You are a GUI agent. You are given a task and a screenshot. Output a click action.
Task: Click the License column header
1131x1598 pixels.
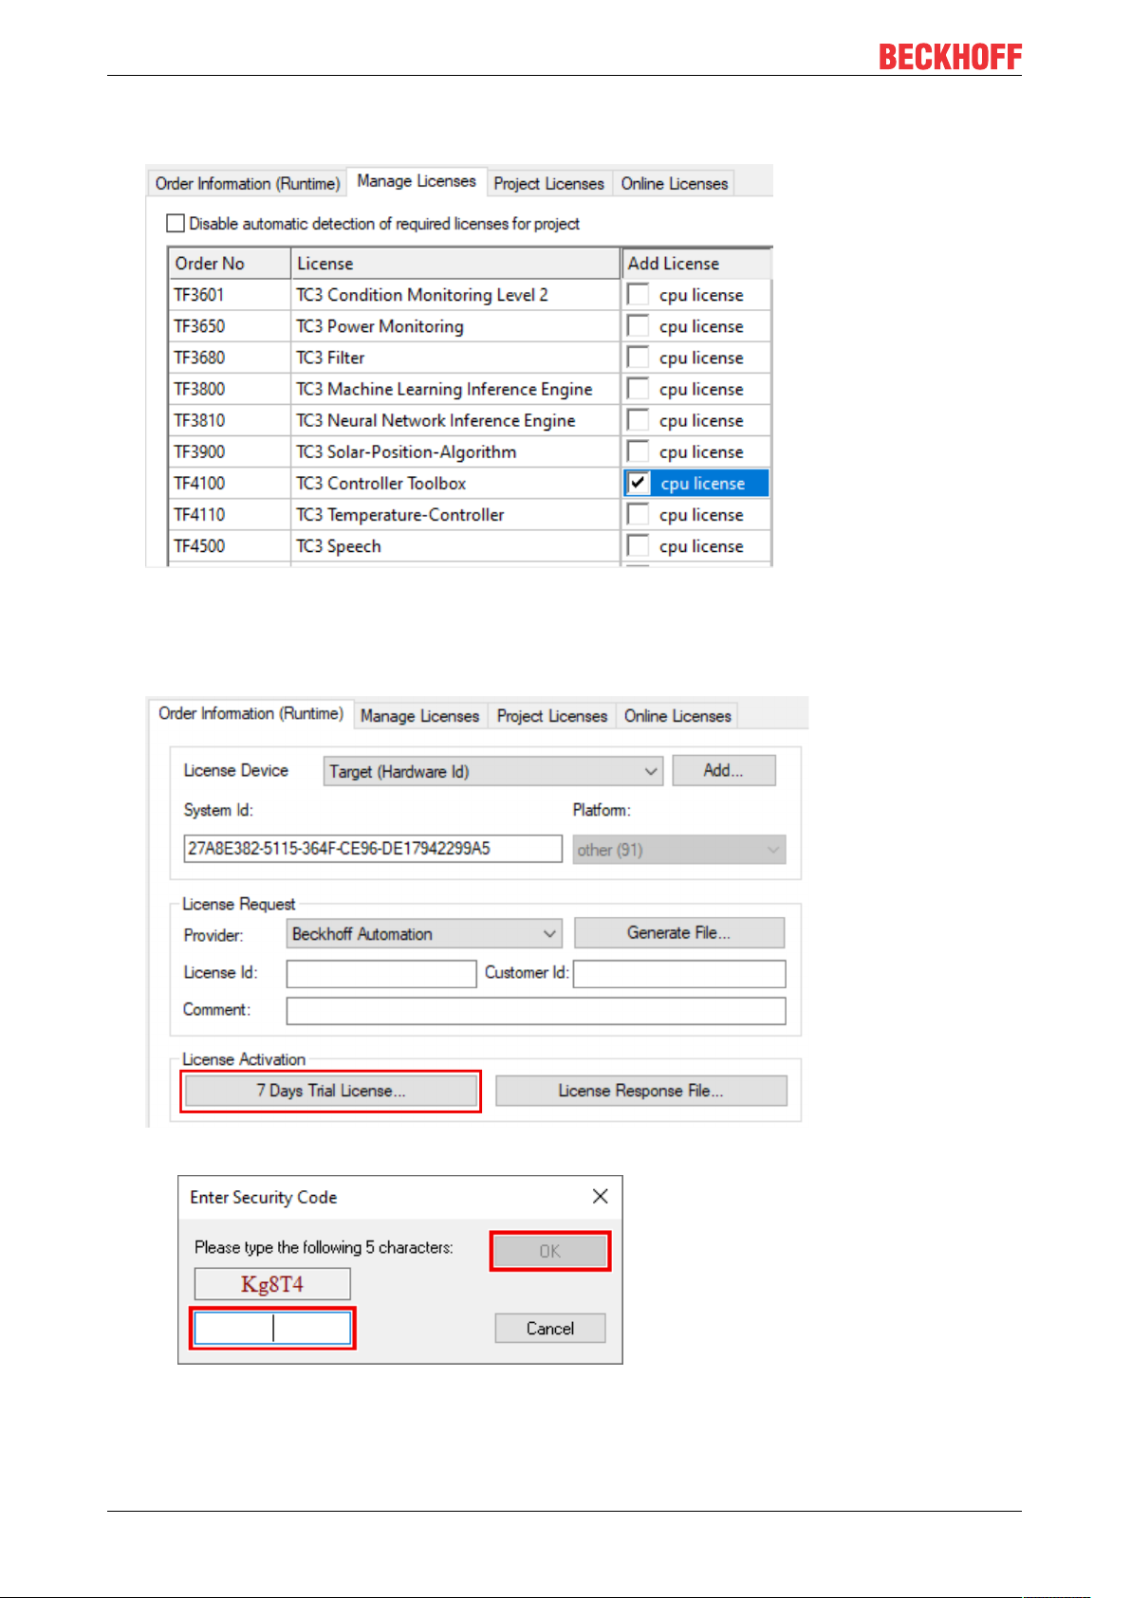pyautogui.click(x=455, y=263)
